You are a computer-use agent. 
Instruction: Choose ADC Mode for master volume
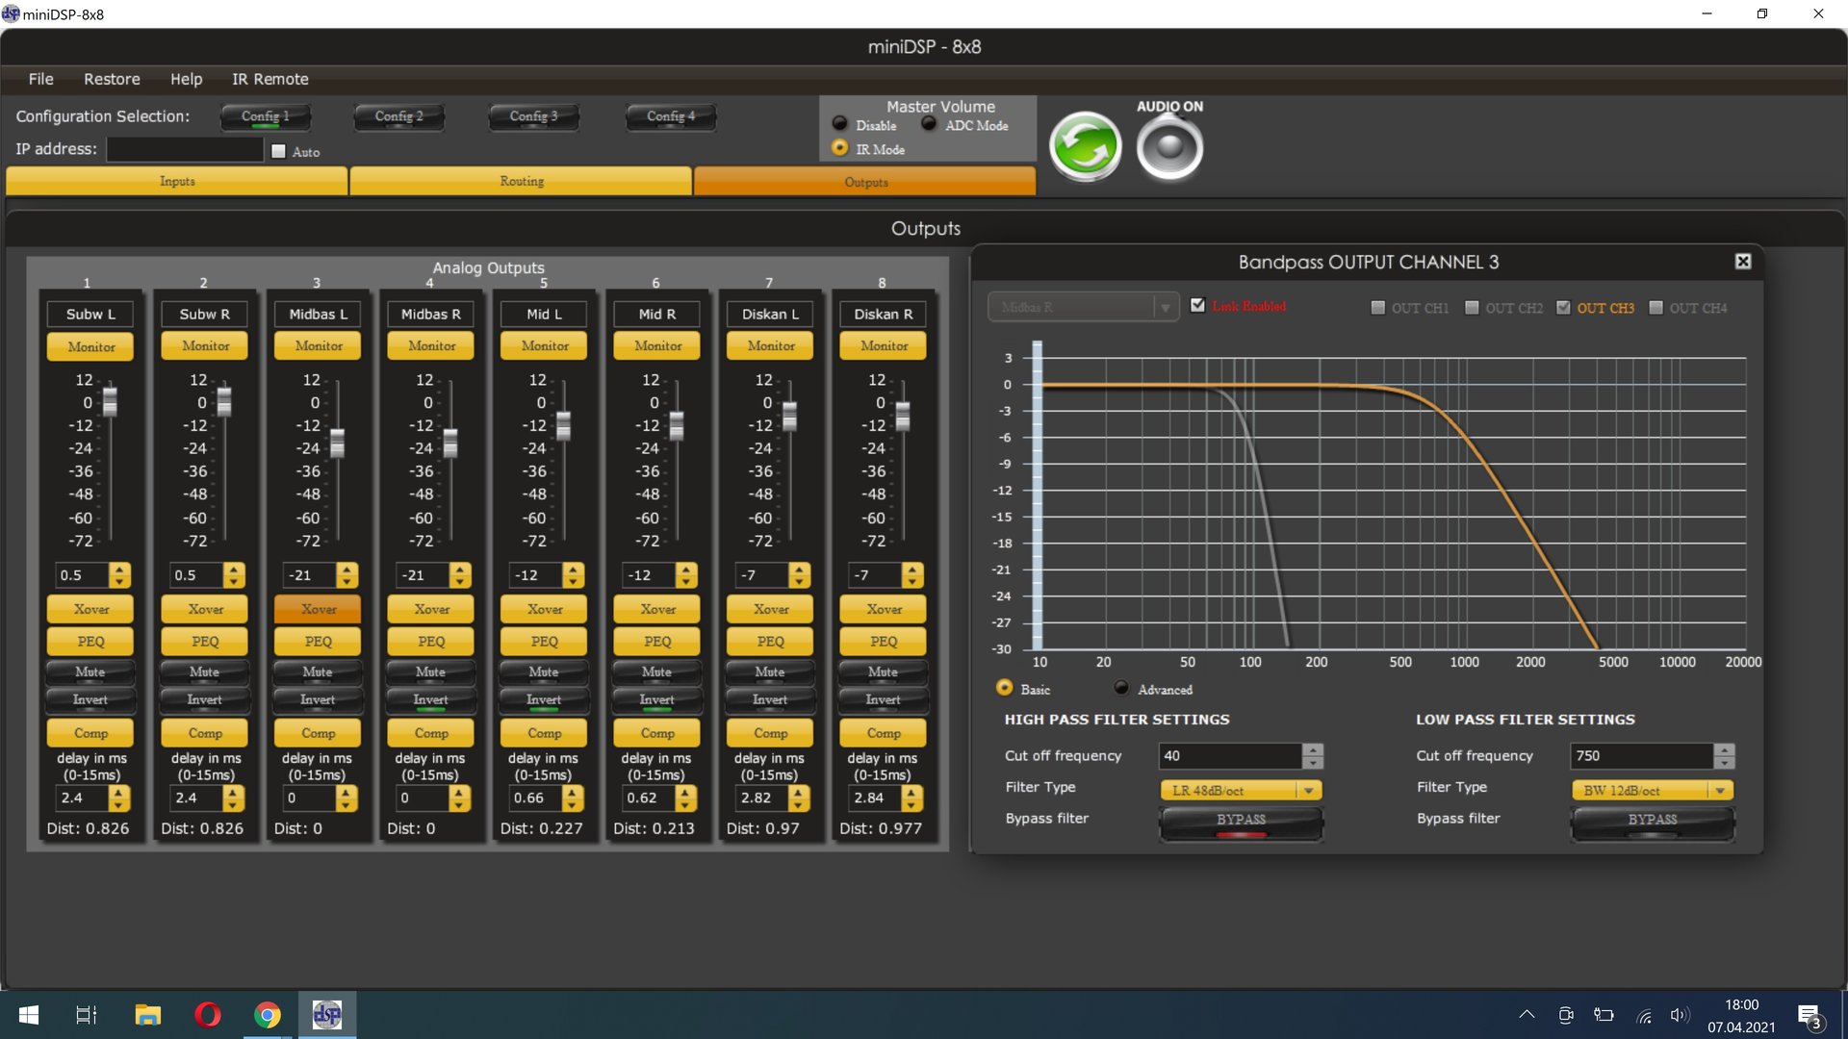(929, 124)
